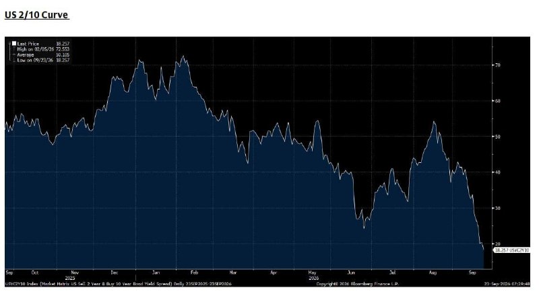Select the Feb month axis label
This screenshot has height=294, width=539.
pyautogui.click(x=194, y=272)
